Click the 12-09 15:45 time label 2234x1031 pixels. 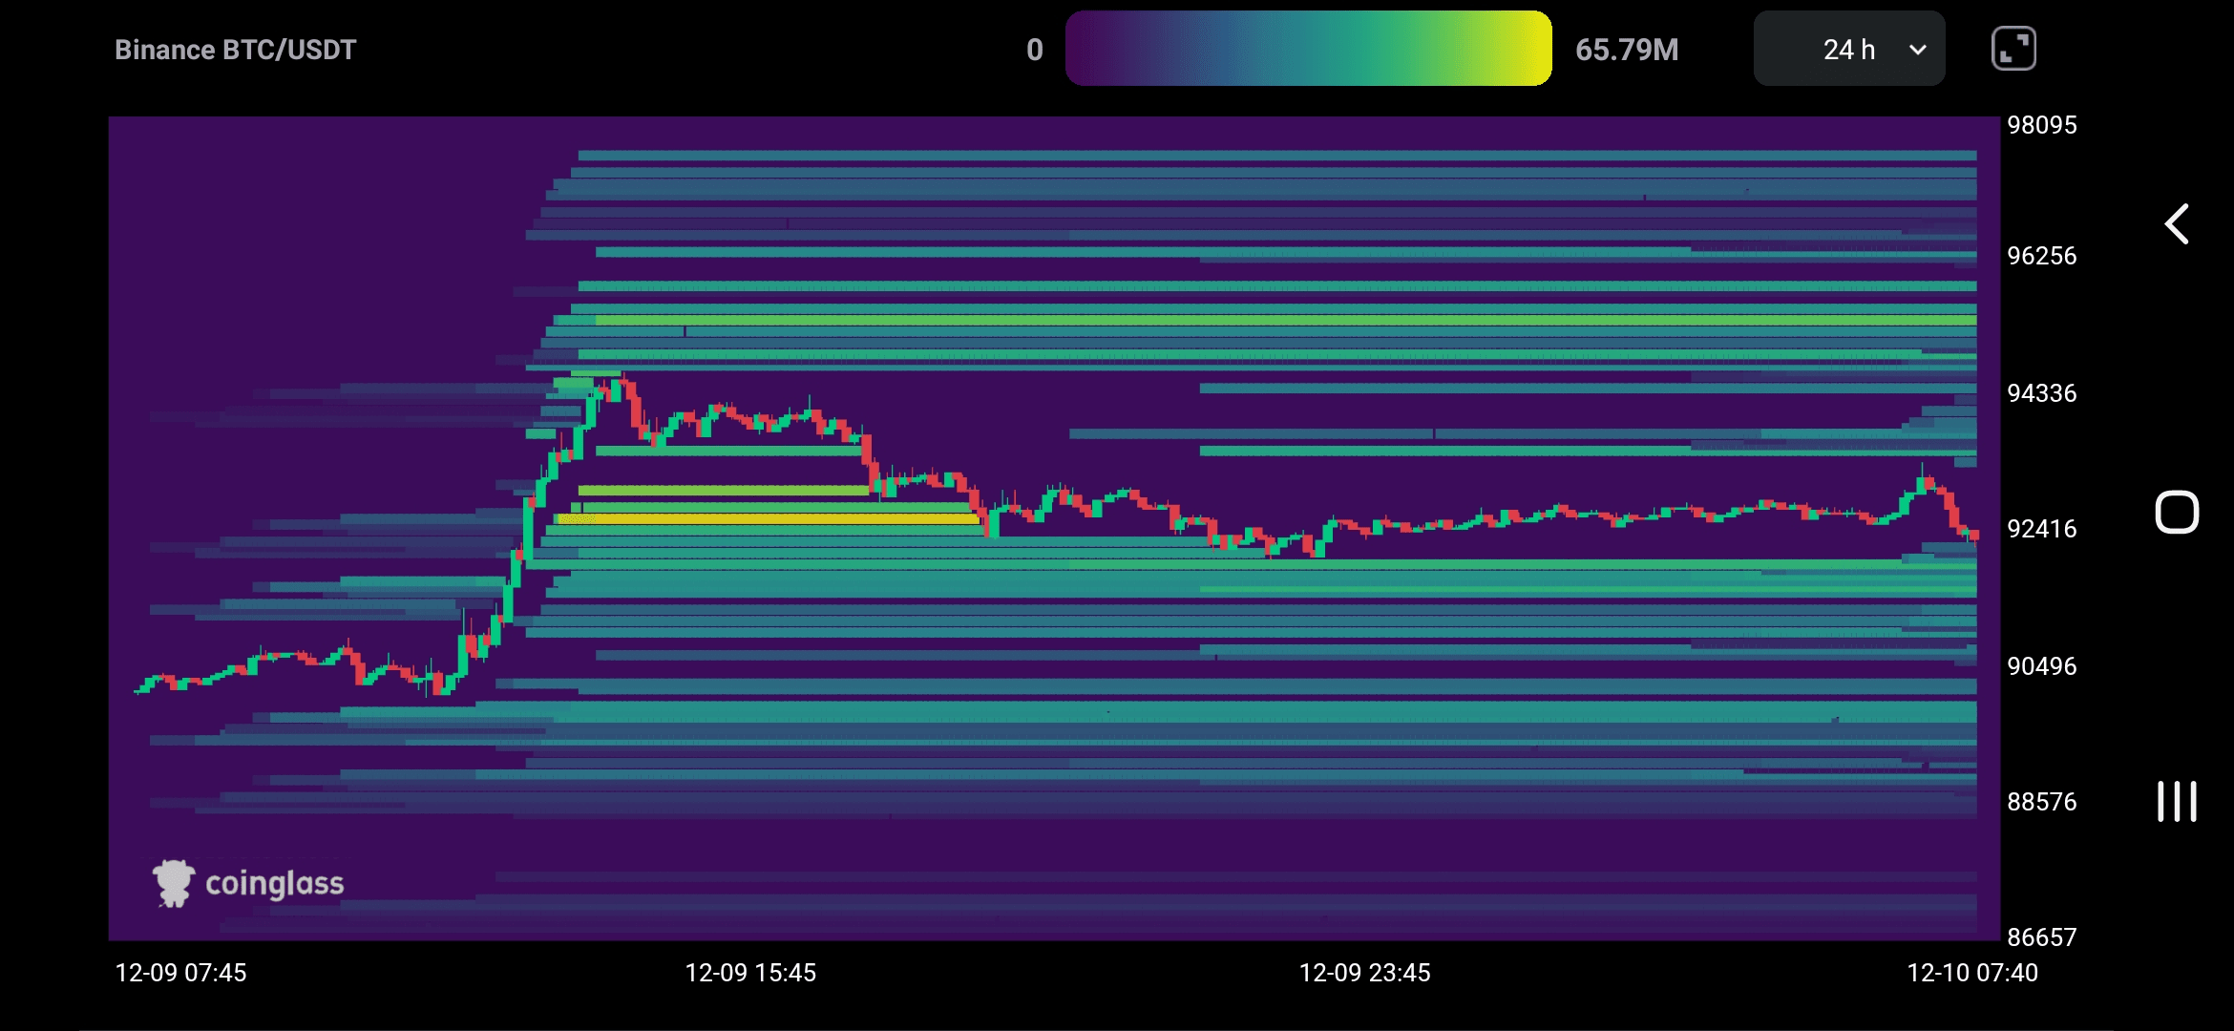pyautogui.click(x=750, y=973)
